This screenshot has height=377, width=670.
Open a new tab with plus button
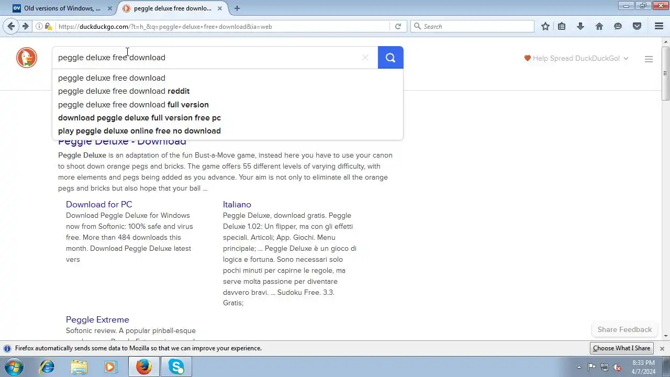(237, 8)
